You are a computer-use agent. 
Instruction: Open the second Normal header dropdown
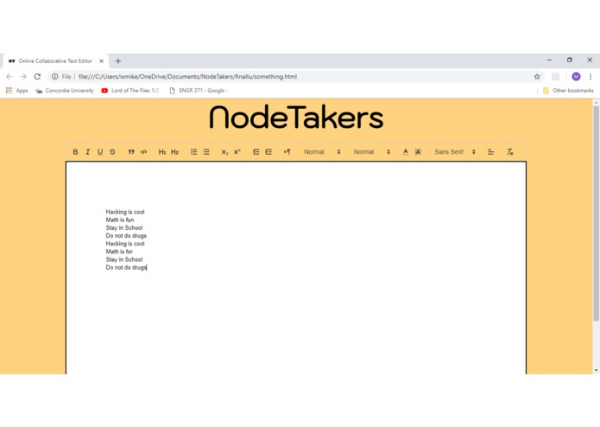point(371,152)
